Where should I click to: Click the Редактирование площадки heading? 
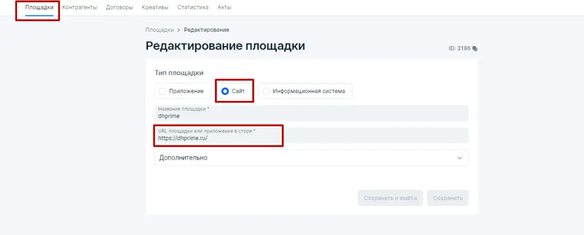[225, 46]
